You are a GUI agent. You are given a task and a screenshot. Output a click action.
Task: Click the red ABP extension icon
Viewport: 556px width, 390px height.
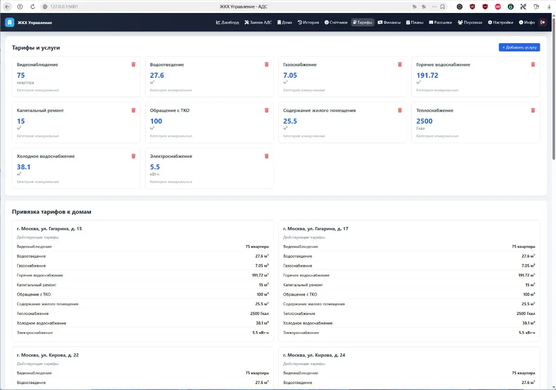coord(498,6)
